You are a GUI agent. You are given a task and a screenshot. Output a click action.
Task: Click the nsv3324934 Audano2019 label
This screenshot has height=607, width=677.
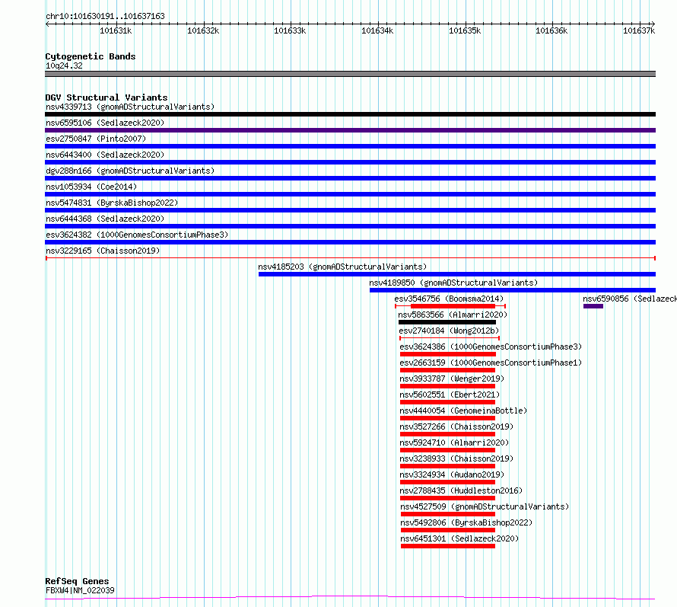(x=452, y=474)
